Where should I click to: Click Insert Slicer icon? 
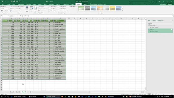(27, 8)
